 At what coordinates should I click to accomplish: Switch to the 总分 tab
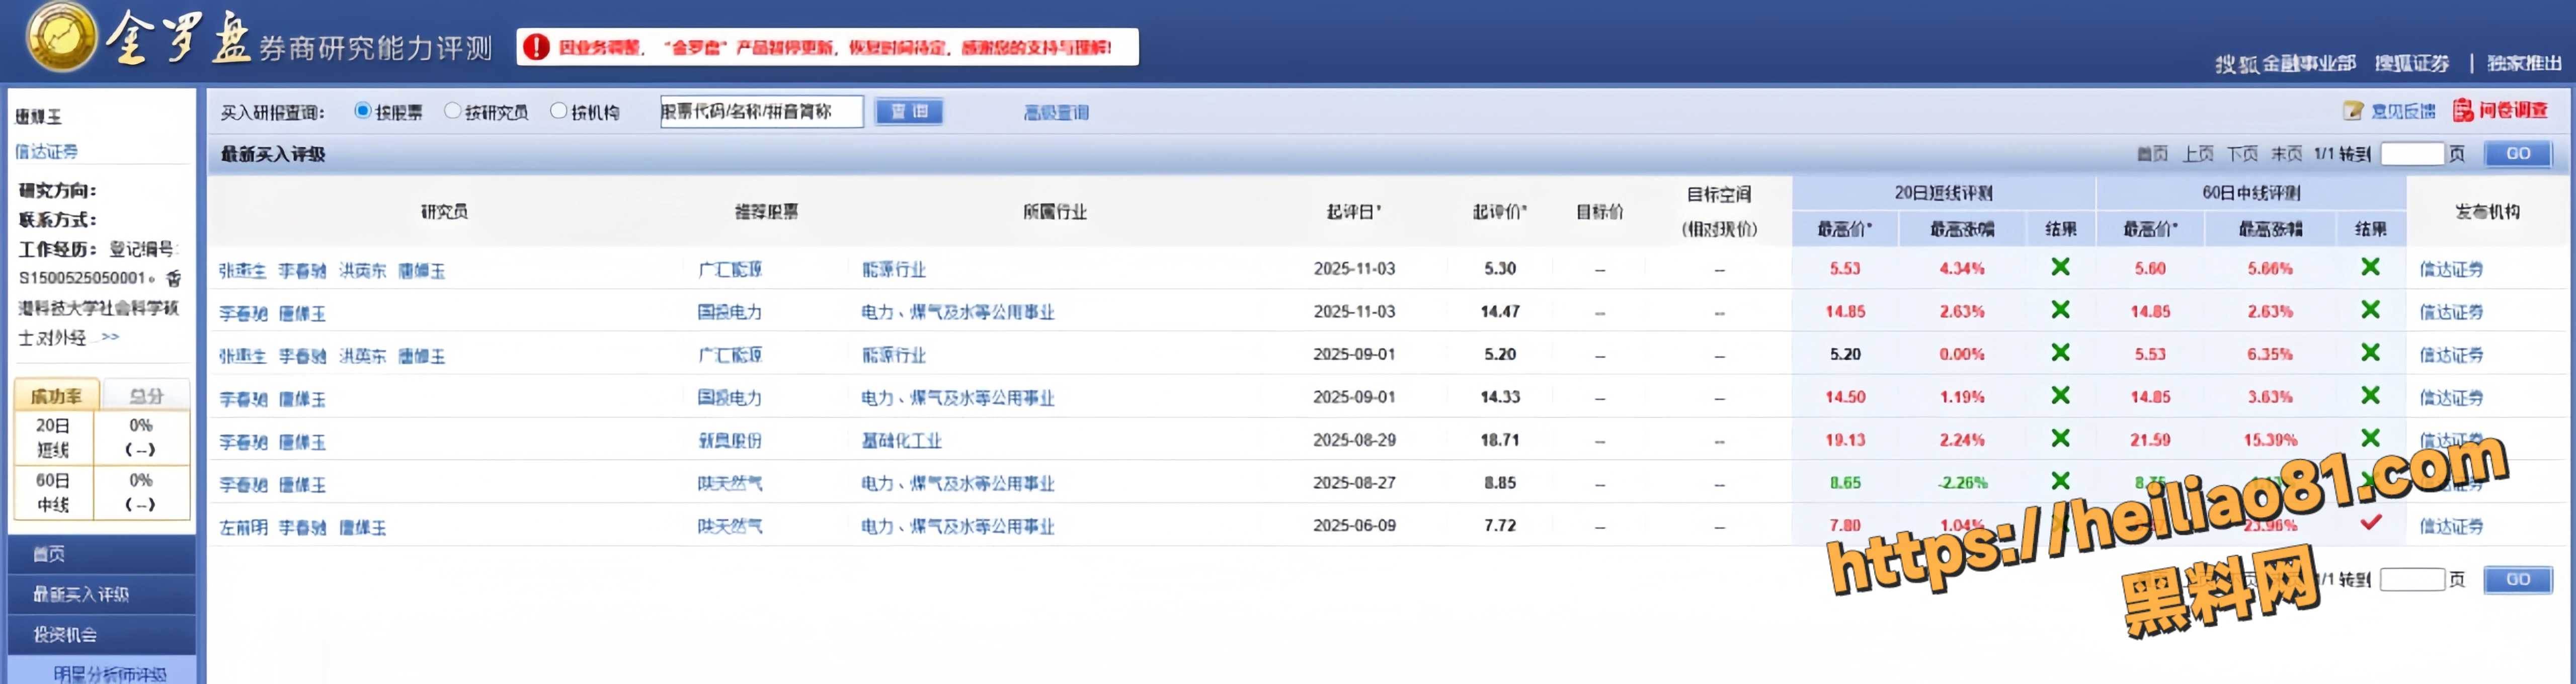coord(146,396)
